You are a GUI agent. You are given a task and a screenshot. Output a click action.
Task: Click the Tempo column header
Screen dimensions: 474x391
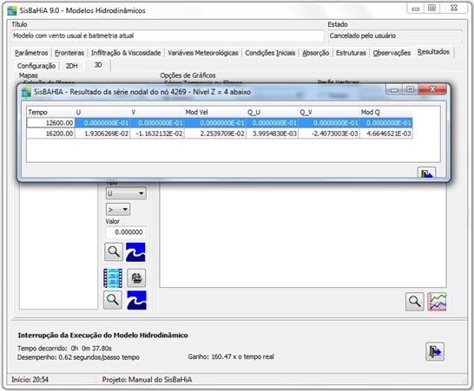coord(50,113)
